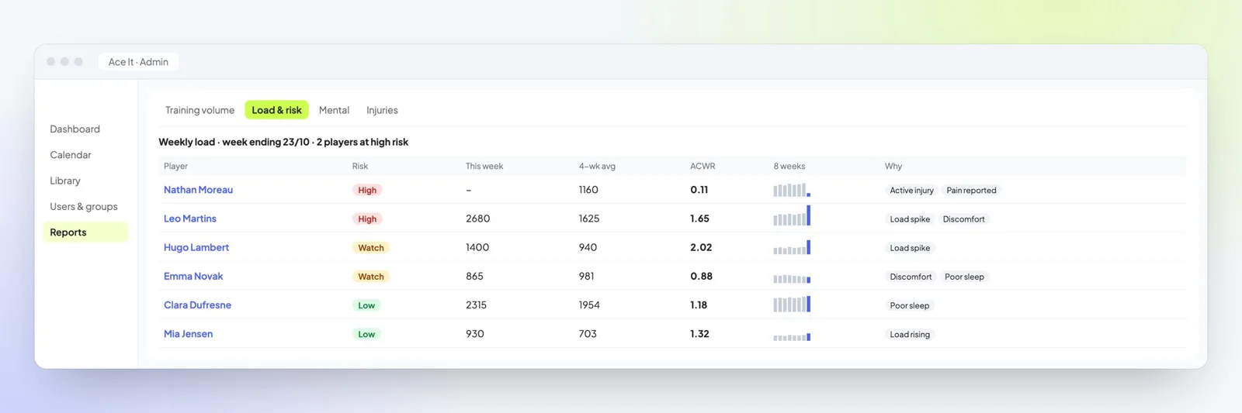Viewport: 1242px width, 413px height.
Task: Click ACWR value 0.11
Action: click(x=699, y=190)
